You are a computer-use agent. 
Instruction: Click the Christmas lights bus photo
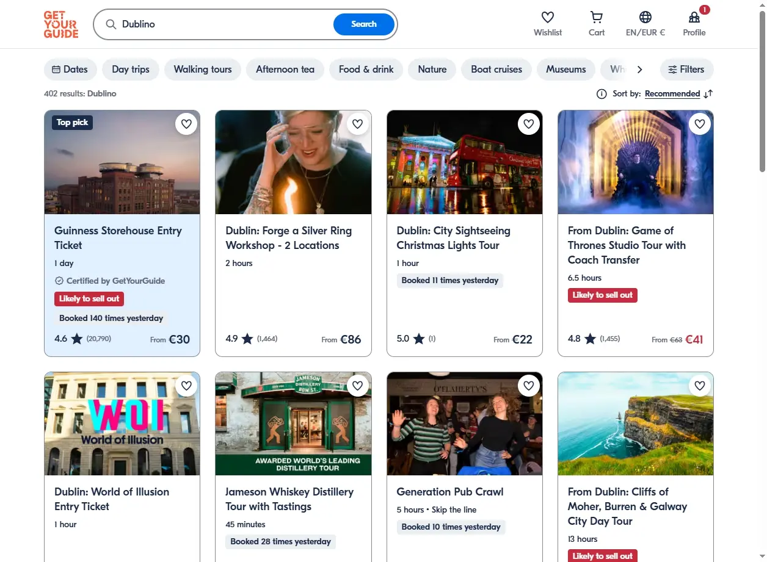[465, 162]
